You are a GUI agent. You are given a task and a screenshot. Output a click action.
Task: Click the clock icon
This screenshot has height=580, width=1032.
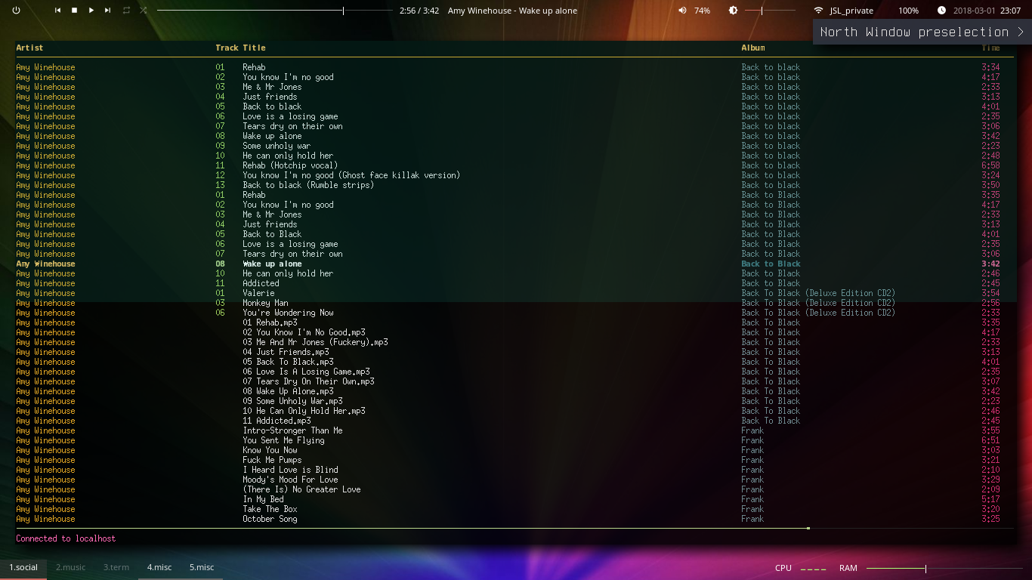tap(941, 11)
